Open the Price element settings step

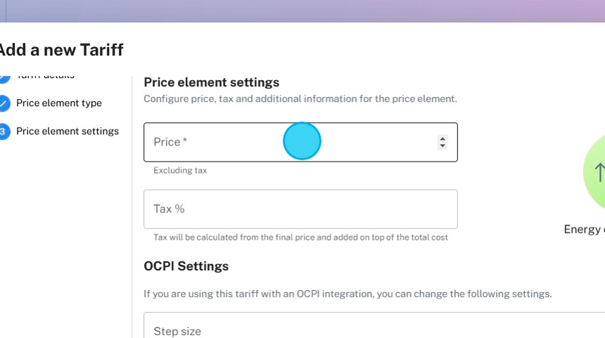pos(68,131)
